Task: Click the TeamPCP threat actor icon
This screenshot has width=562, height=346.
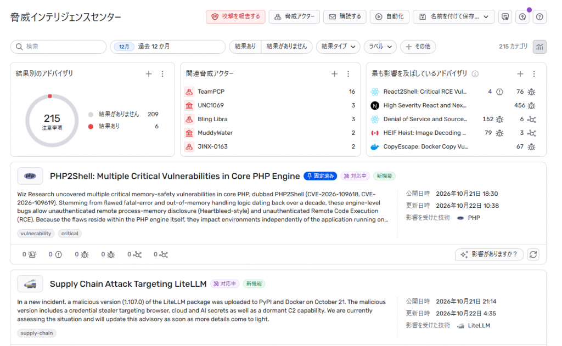Action: coord(189,92)
